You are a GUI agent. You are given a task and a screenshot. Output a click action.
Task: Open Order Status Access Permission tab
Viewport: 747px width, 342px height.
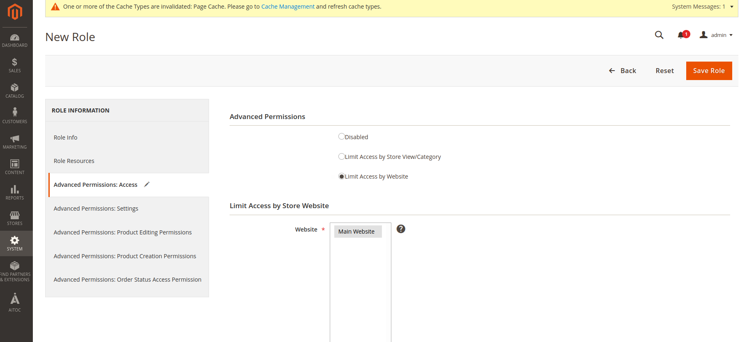[x=127, y=280]
